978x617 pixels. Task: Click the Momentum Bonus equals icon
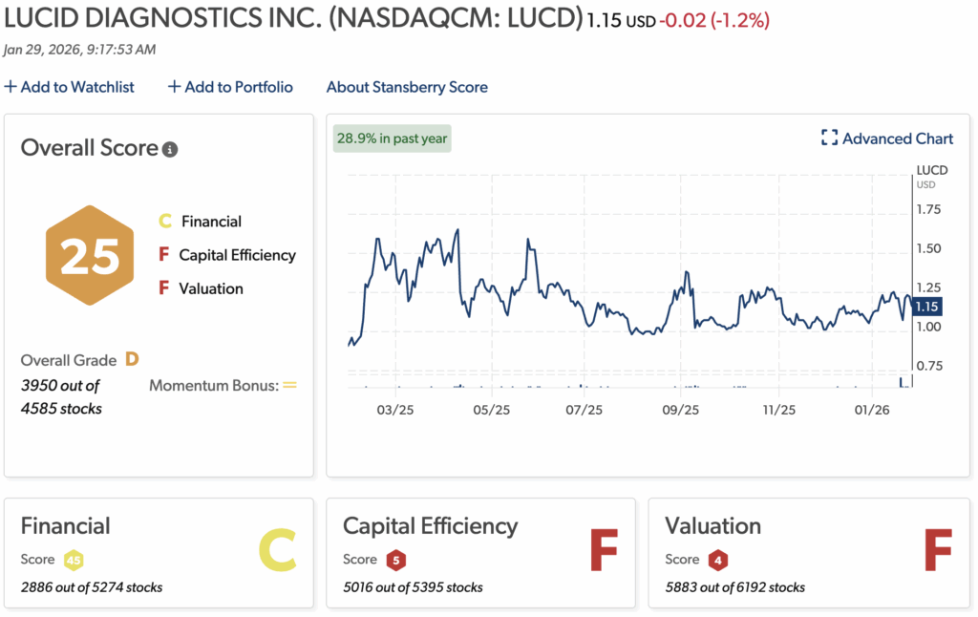pyautogui.click(x=289, y=386)
